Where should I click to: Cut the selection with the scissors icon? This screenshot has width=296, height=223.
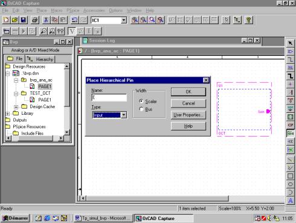[46, 20]
